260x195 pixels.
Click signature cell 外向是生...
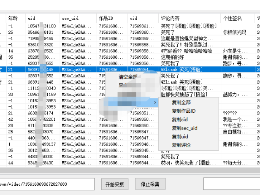click(x=235, y=51)
